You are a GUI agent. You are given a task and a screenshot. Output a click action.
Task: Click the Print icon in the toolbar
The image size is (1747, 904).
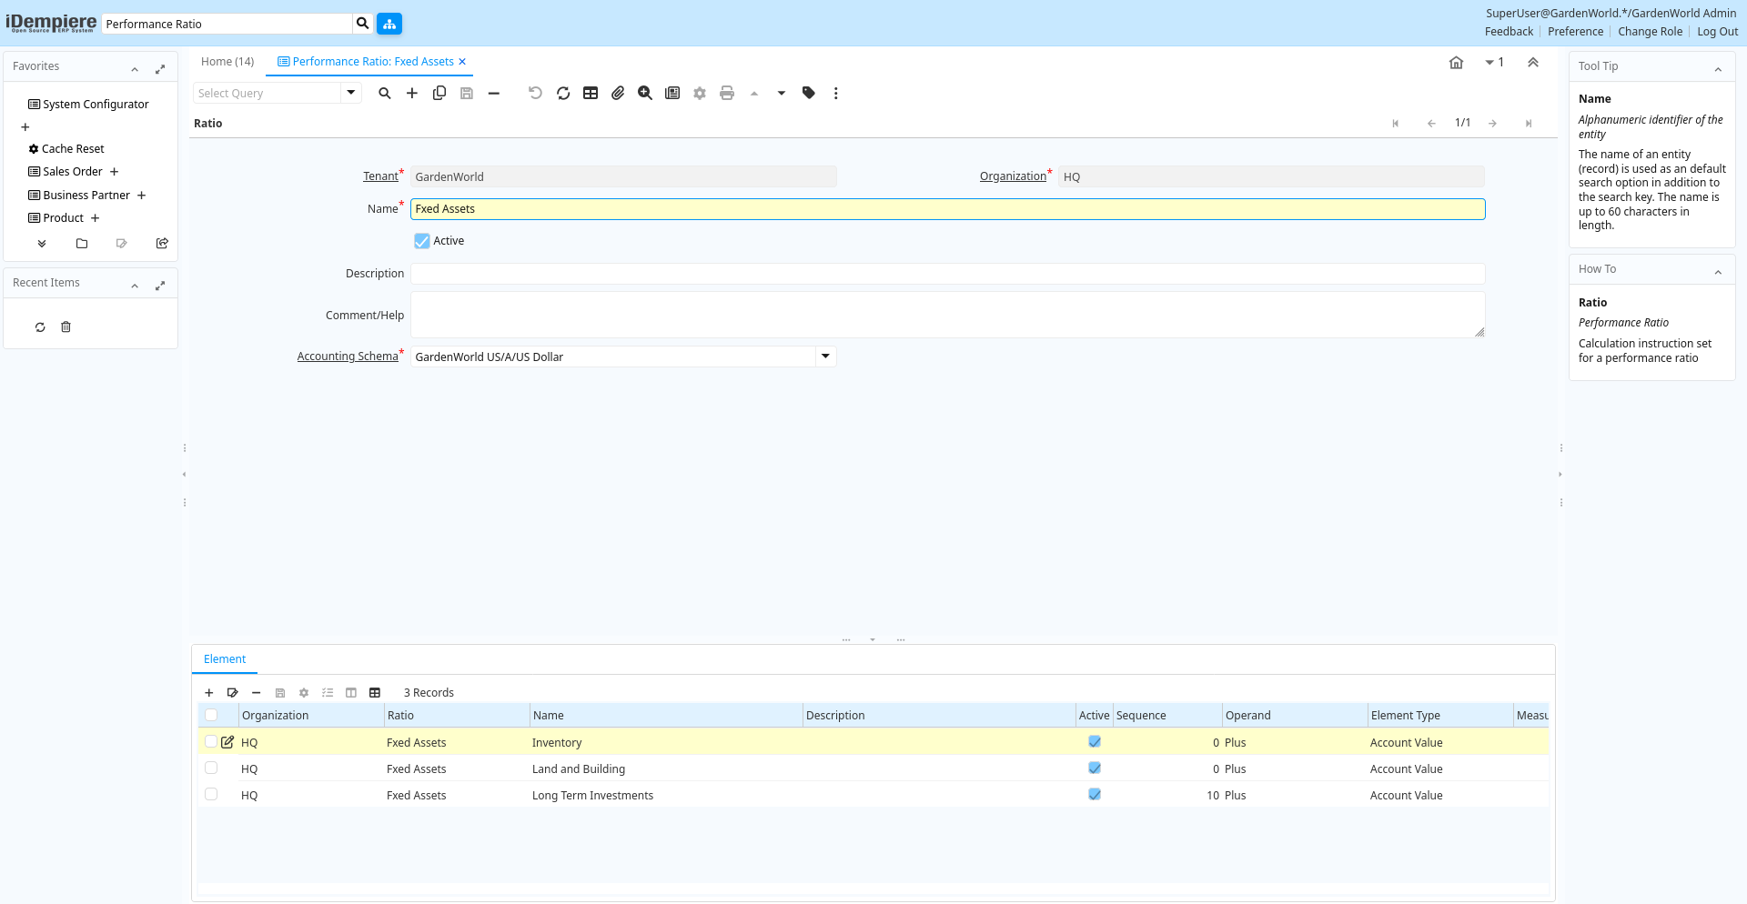click(727, 93)
